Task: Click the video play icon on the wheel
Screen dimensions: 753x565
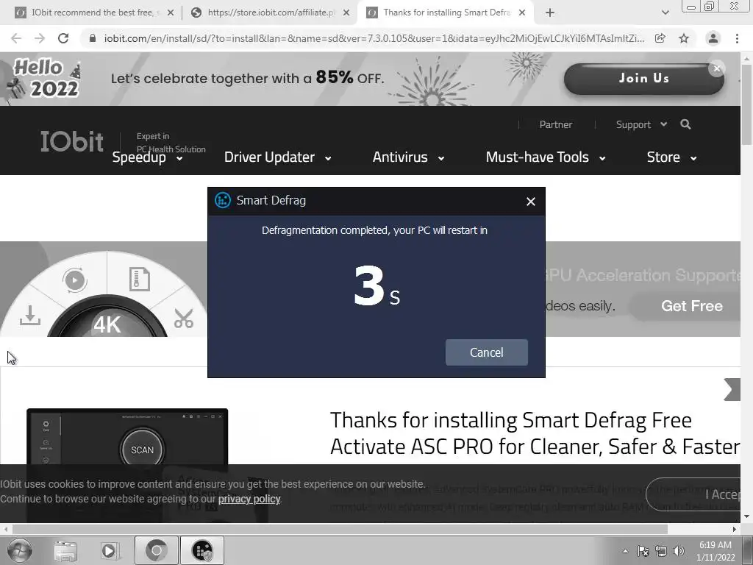Action: (74, 280)
